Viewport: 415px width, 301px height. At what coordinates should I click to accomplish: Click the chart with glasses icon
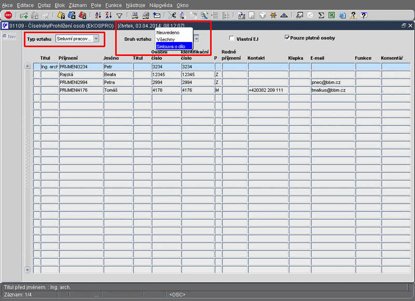pyautogui.click(x=300, y=16)
